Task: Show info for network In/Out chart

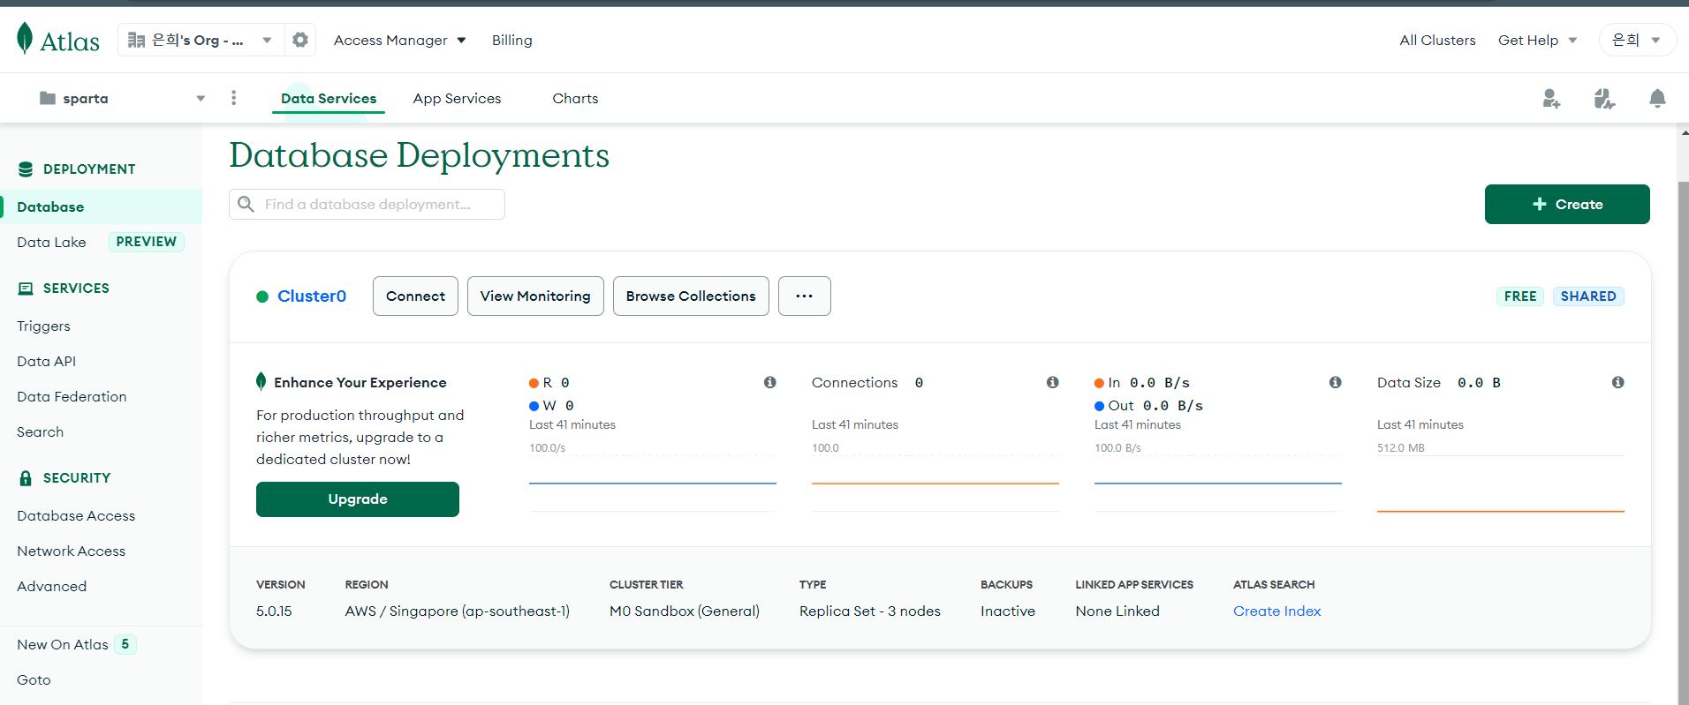Action: pos(1336,382)
